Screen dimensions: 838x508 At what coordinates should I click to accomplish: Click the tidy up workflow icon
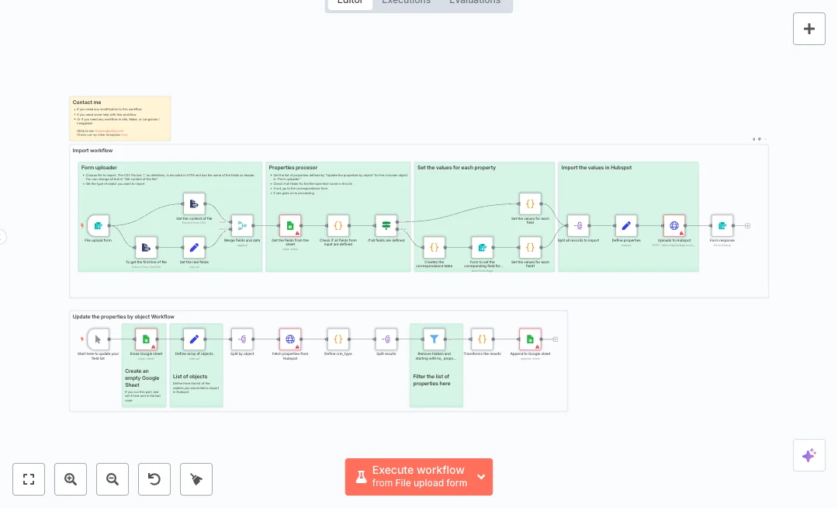coord(196,479)
